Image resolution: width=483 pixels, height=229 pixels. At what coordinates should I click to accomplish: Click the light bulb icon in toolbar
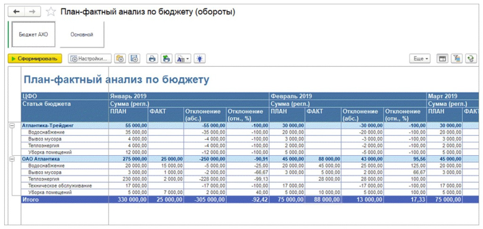(x=201, y=59)
